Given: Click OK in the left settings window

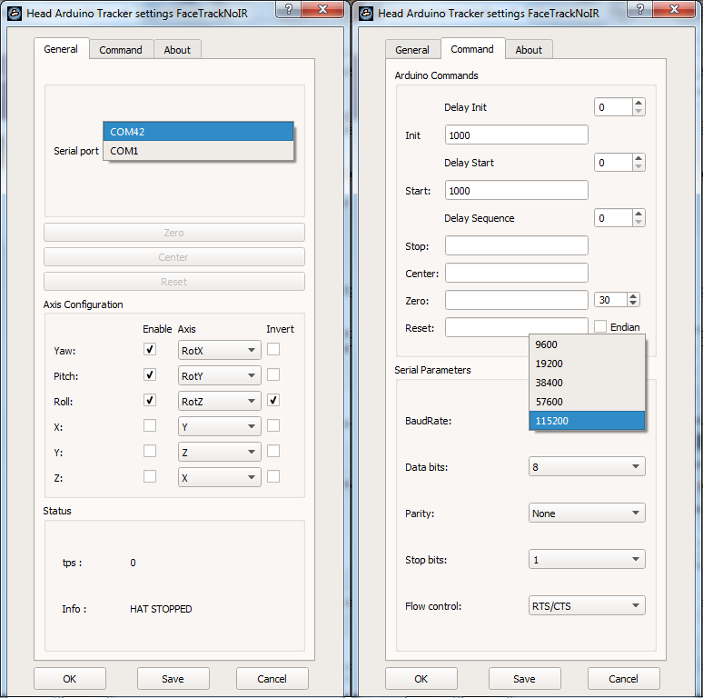Looking at the screenshot, I should [70, 679].
